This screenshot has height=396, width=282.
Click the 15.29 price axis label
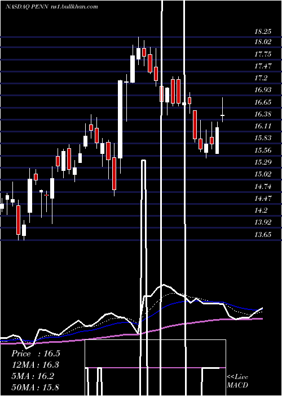coord(263,162)
